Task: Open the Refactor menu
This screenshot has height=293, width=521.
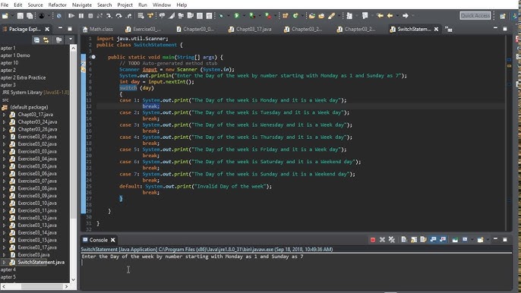Action: click(57, 5)
